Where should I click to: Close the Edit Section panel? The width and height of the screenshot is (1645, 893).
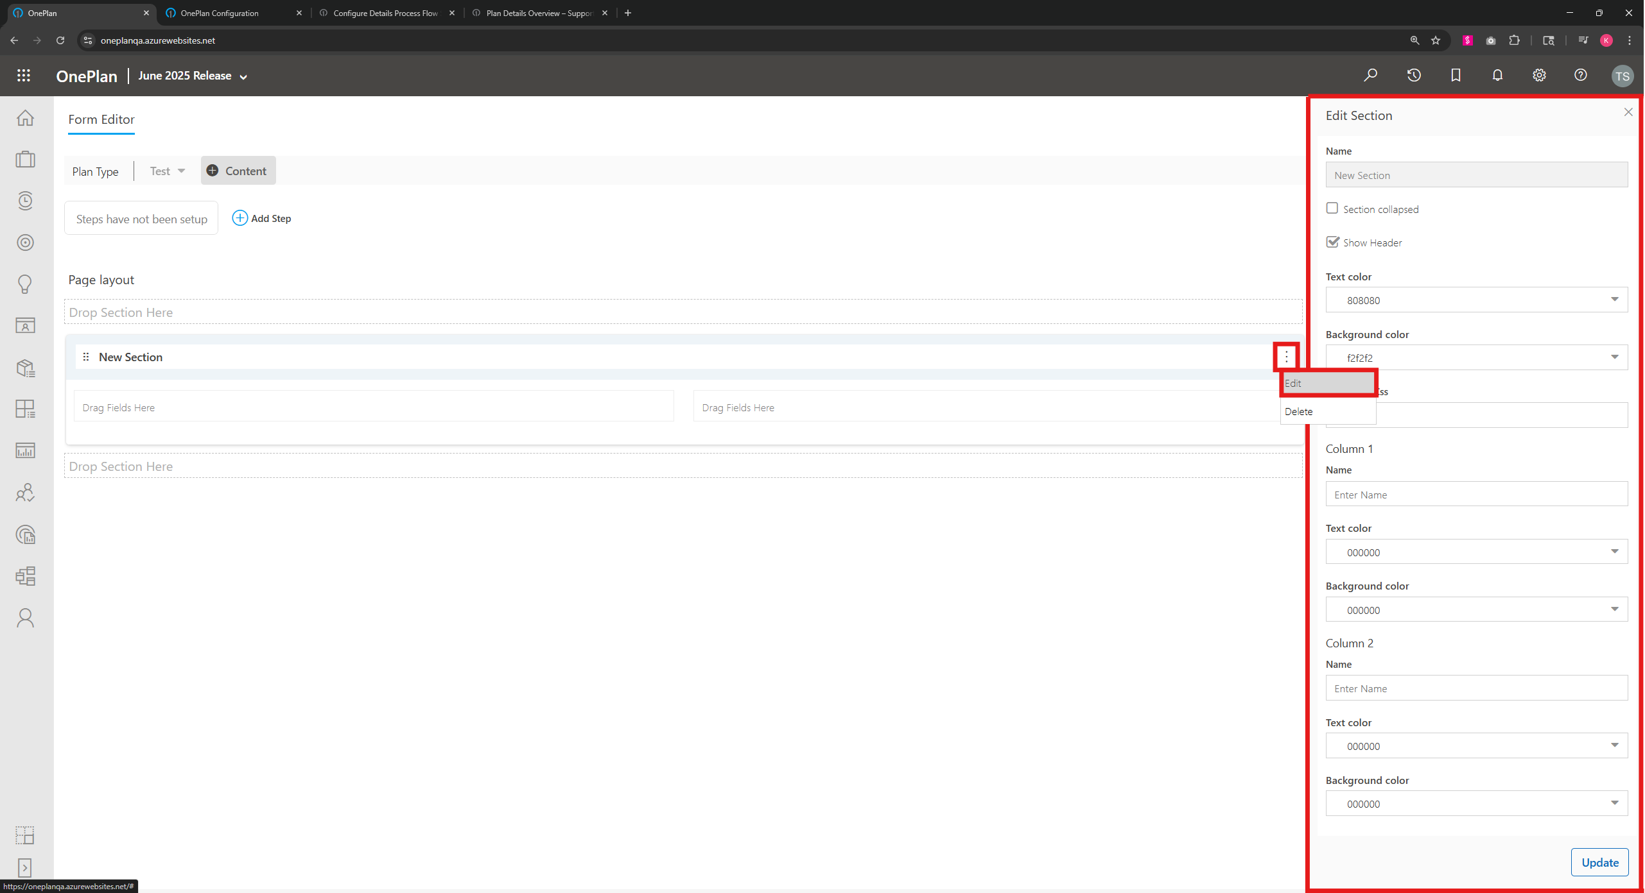1628,112
